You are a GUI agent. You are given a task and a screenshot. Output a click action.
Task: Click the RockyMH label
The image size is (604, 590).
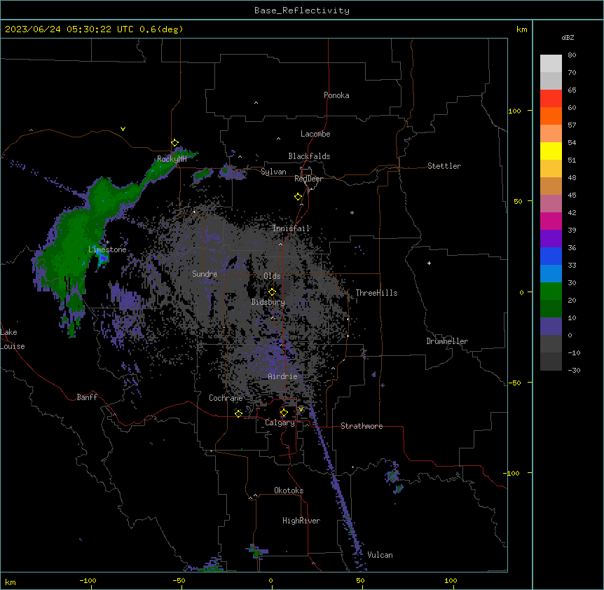point(172,159)
